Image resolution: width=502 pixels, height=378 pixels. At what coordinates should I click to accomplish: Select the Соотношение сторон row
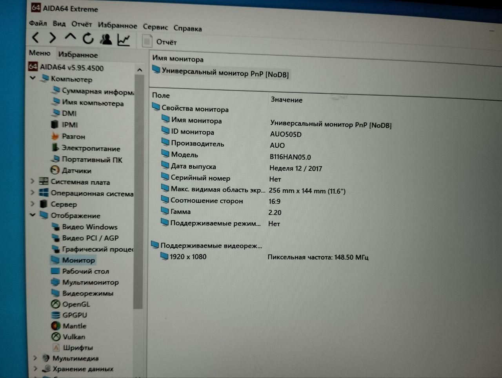[220, 201]
